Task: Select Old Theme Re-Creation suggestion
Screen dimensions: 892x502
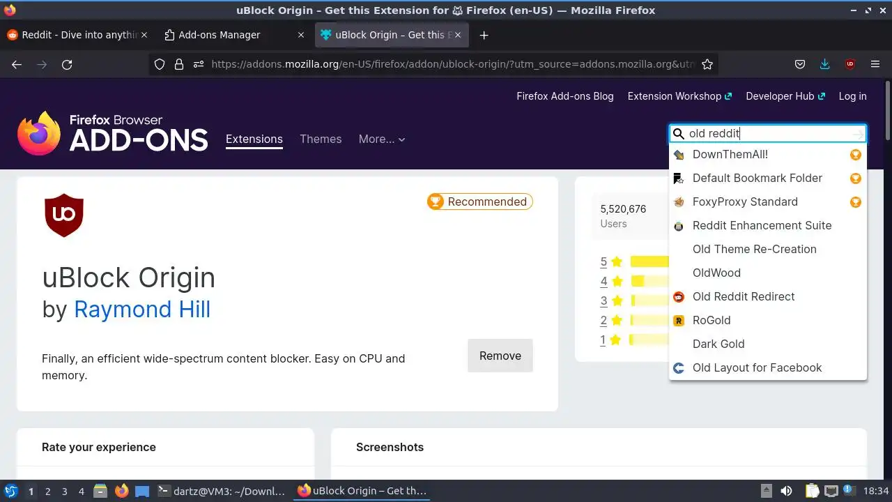Action: pyautogui.click(x=768, y=250)
